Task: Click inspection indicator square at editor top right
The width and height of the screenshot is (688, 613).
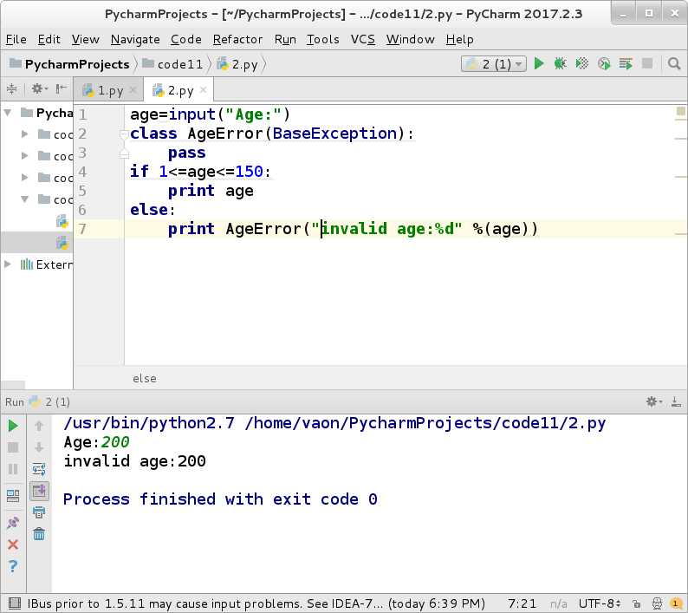Action: [680, 111]
